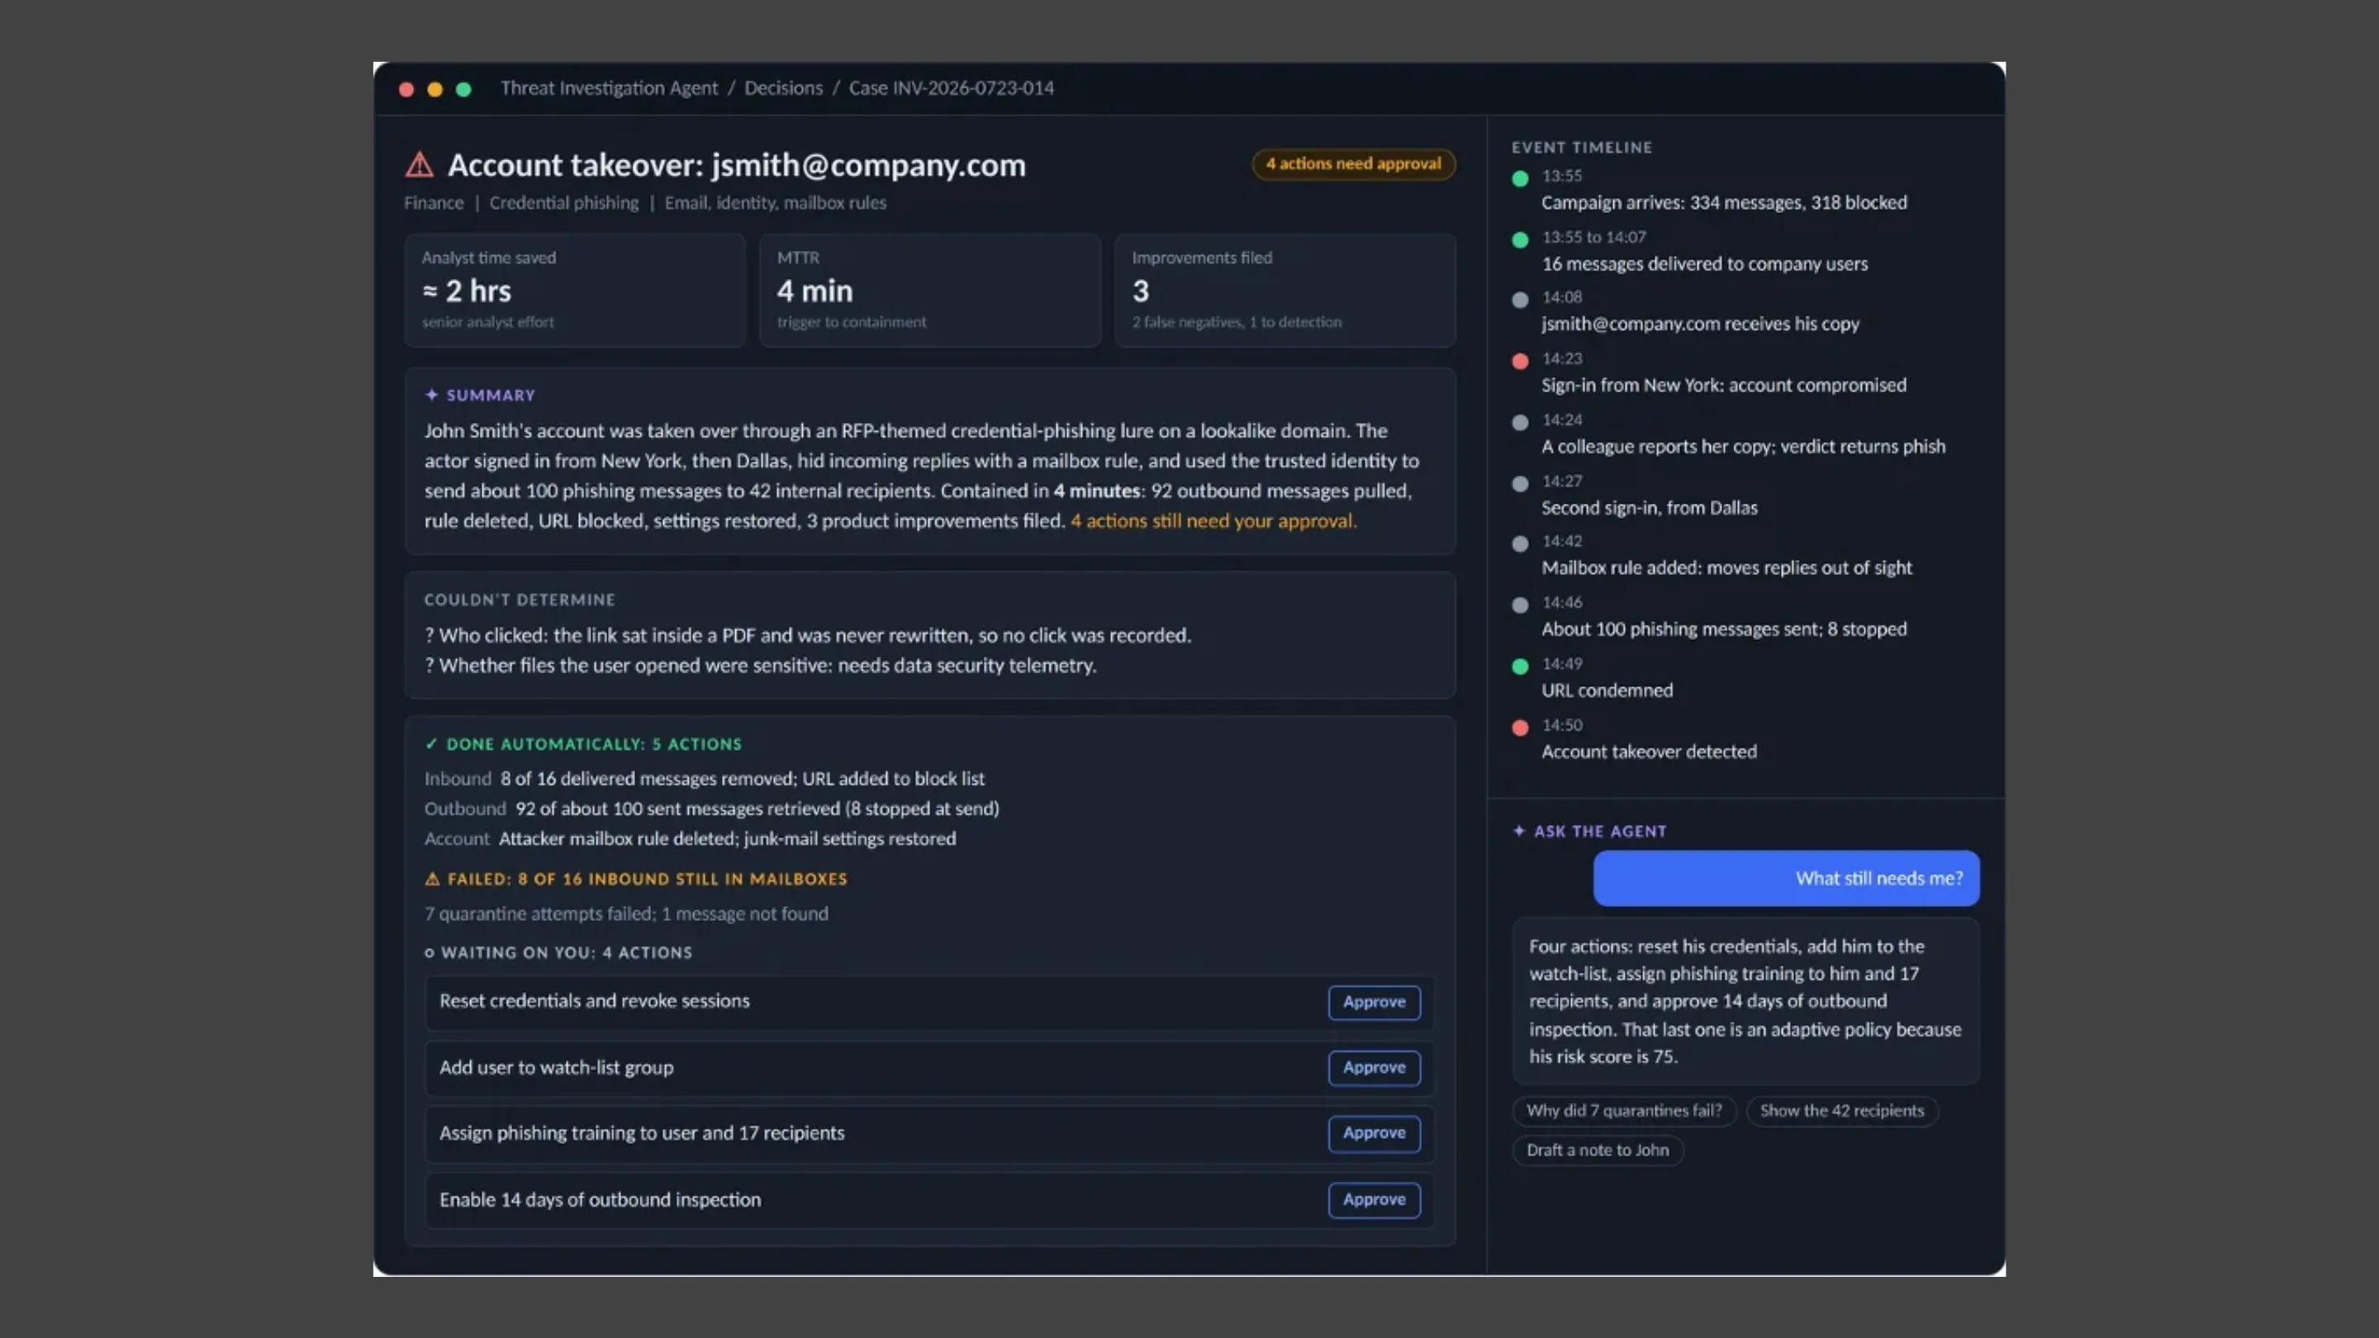Pick Draft a note to John suggestion

pyautogui.click(x=1598, y=1151)
